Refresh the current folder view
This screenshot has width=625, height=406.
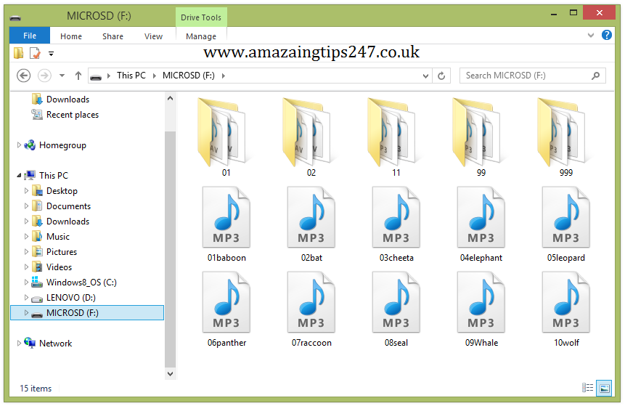click(x=441, y=76)
